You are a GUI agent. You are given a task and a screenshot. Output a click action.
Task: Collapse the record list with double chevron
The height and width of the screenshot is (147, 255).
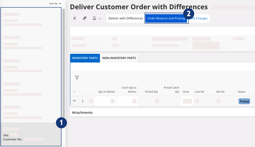pos(75,18)
